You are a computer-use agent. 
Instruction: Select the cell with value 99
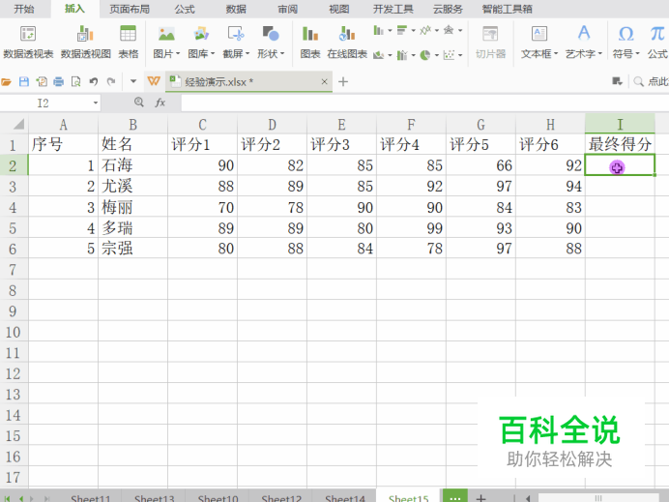coord(411,228)
